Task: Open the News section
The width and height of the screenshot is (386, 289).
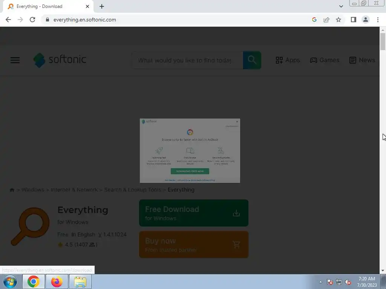Action: tap(362, 60)
